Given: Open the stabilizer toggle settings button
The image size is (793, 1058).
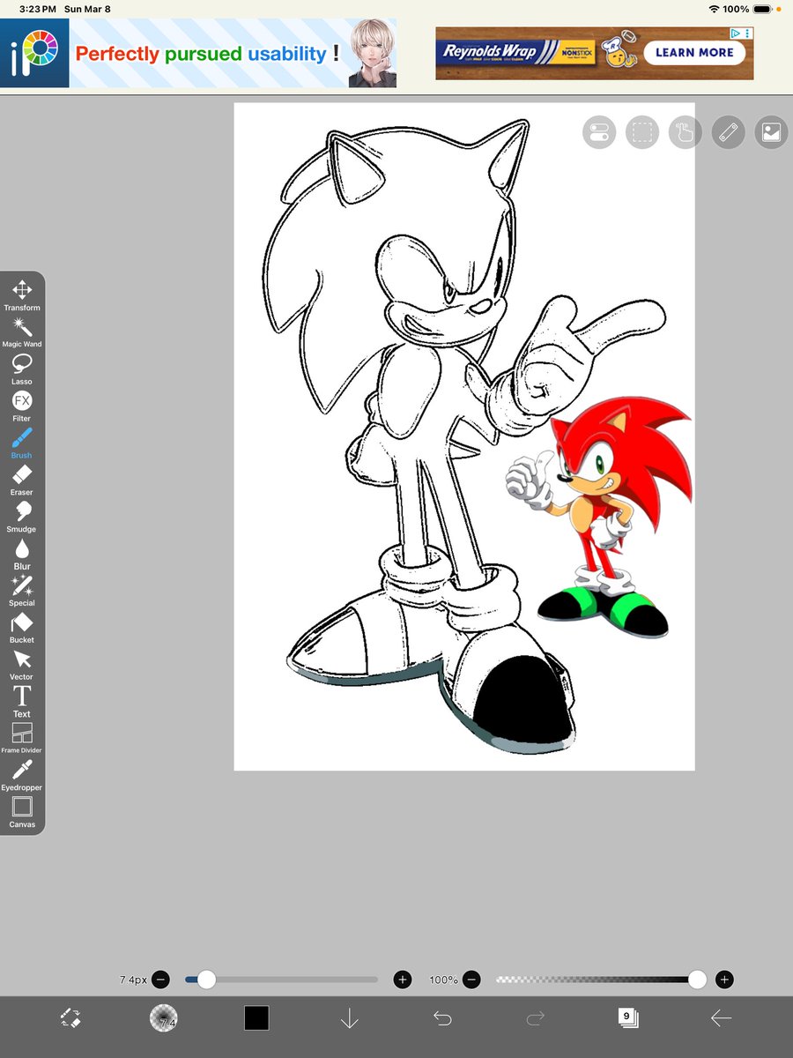Looking at the screenshot, I should point(598,133).
